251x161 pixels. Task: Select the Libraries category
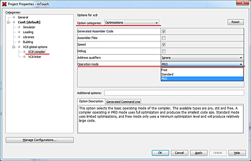[28, 37]
